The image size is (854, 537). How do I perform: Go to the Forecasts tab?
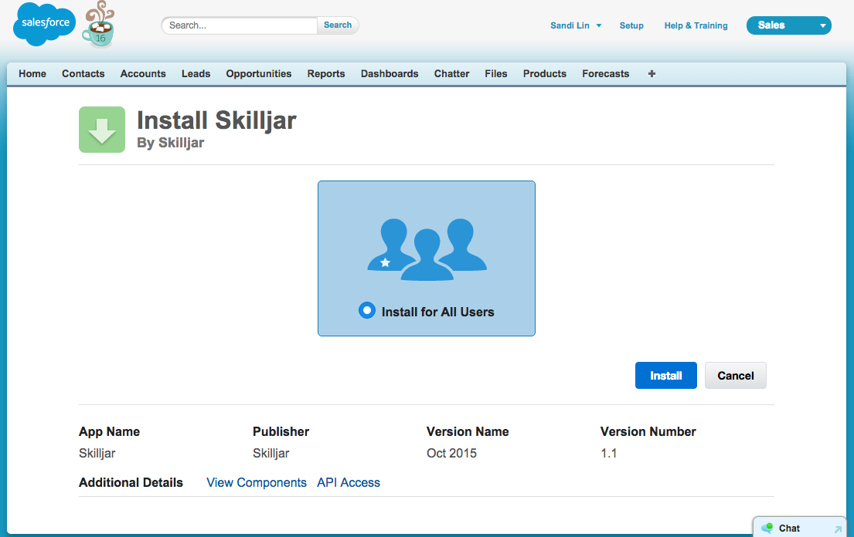[x=605, y=74]
